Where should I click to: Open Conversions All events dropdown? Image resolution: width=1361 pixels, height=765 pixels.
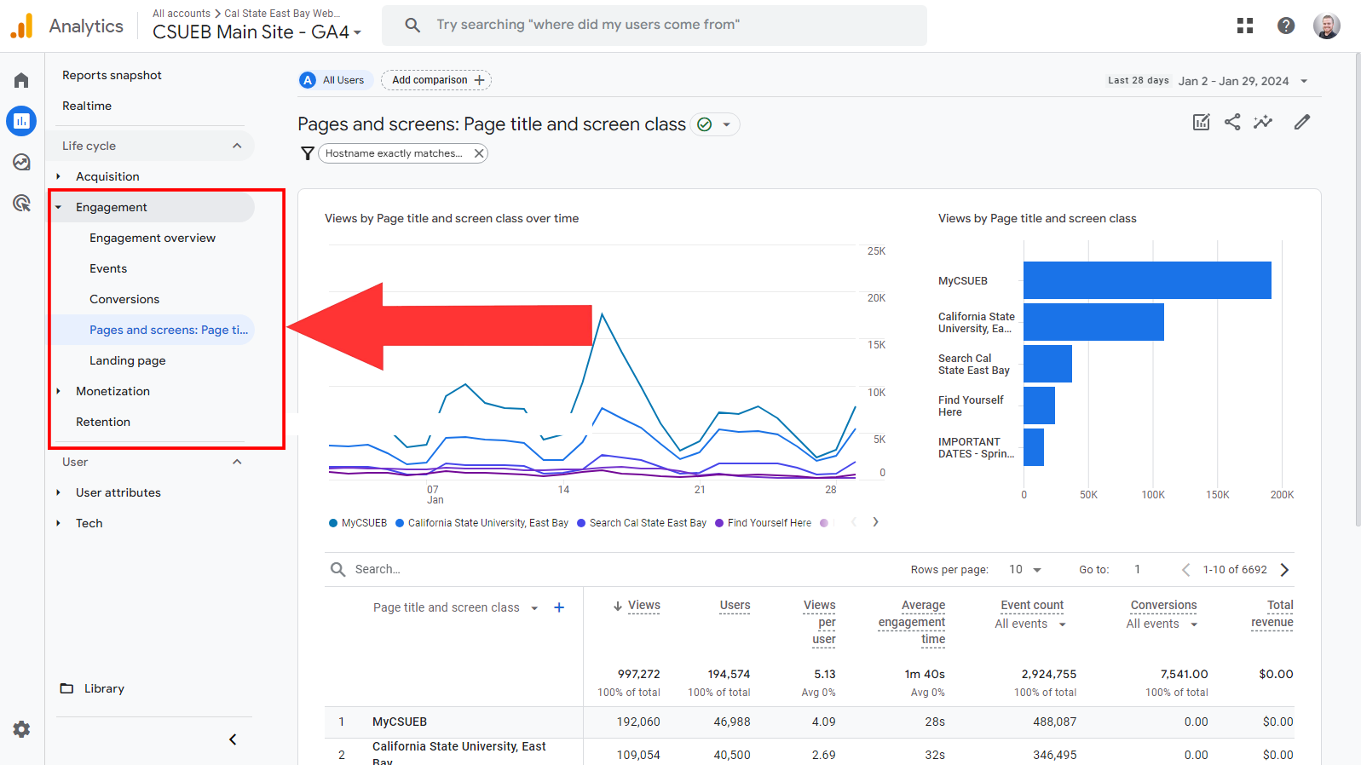click(1162, 624)
